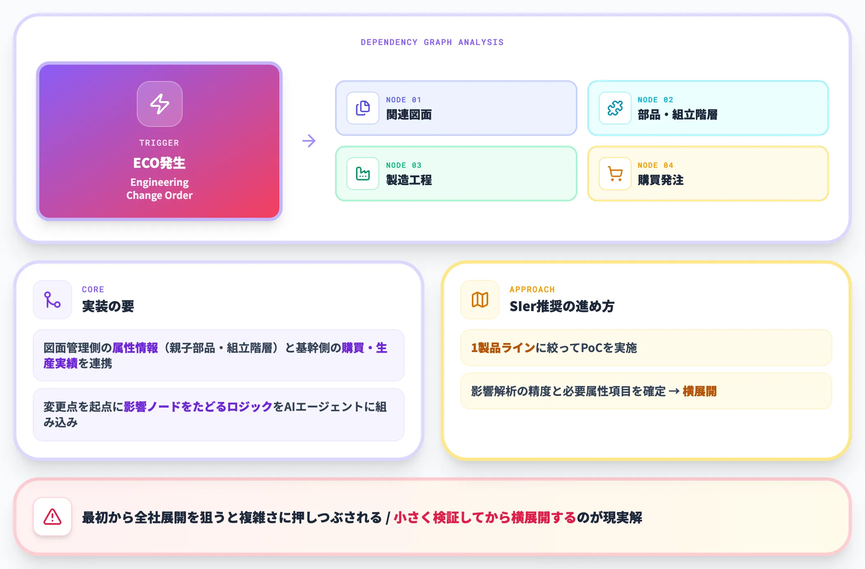
Task: Click the highlighted 横展開 text
Action: [700, 391]
